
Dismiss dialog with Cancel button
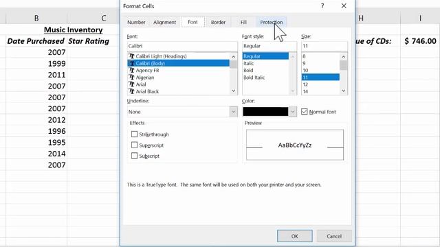334,236
